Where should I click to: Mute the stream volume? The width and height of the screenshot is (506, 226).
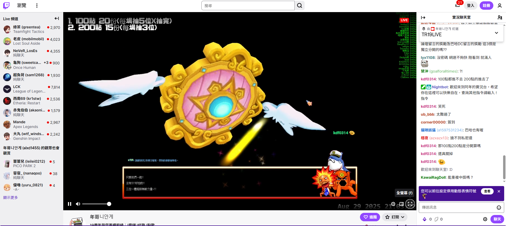point(78,204)
